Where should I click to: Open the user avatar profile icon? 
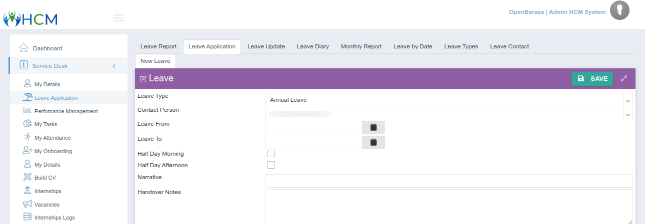(x=619, y=10)
